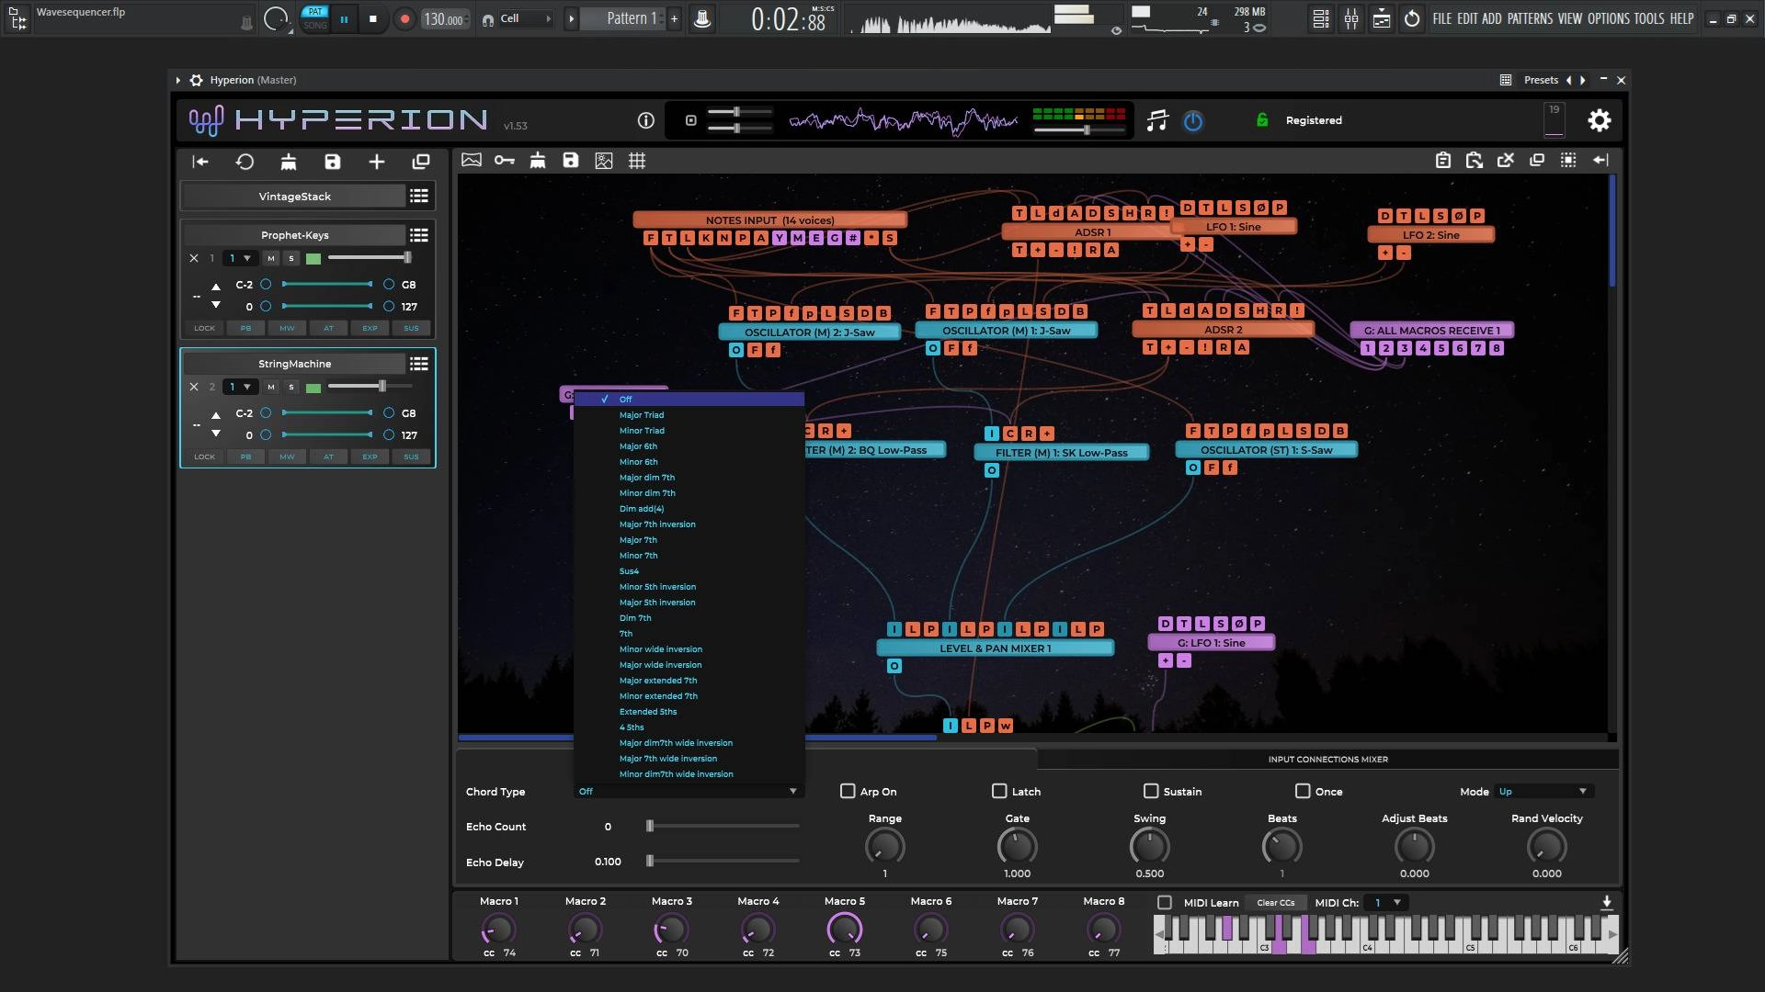Open StringMachine channel number dropdown
Image resolution: width=1765 pixels, height=992 pixels.
[x=240, y=387]
